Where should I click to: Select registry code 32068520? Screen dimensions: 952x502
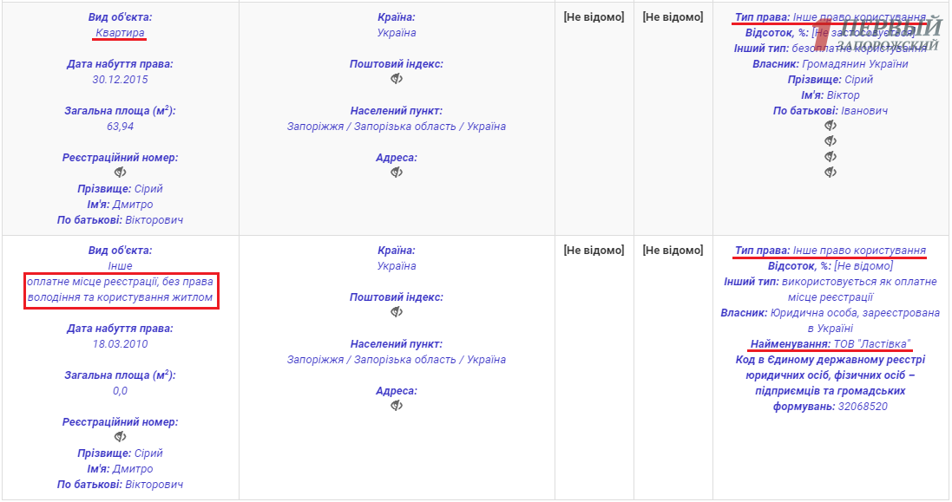click(863, 407)
